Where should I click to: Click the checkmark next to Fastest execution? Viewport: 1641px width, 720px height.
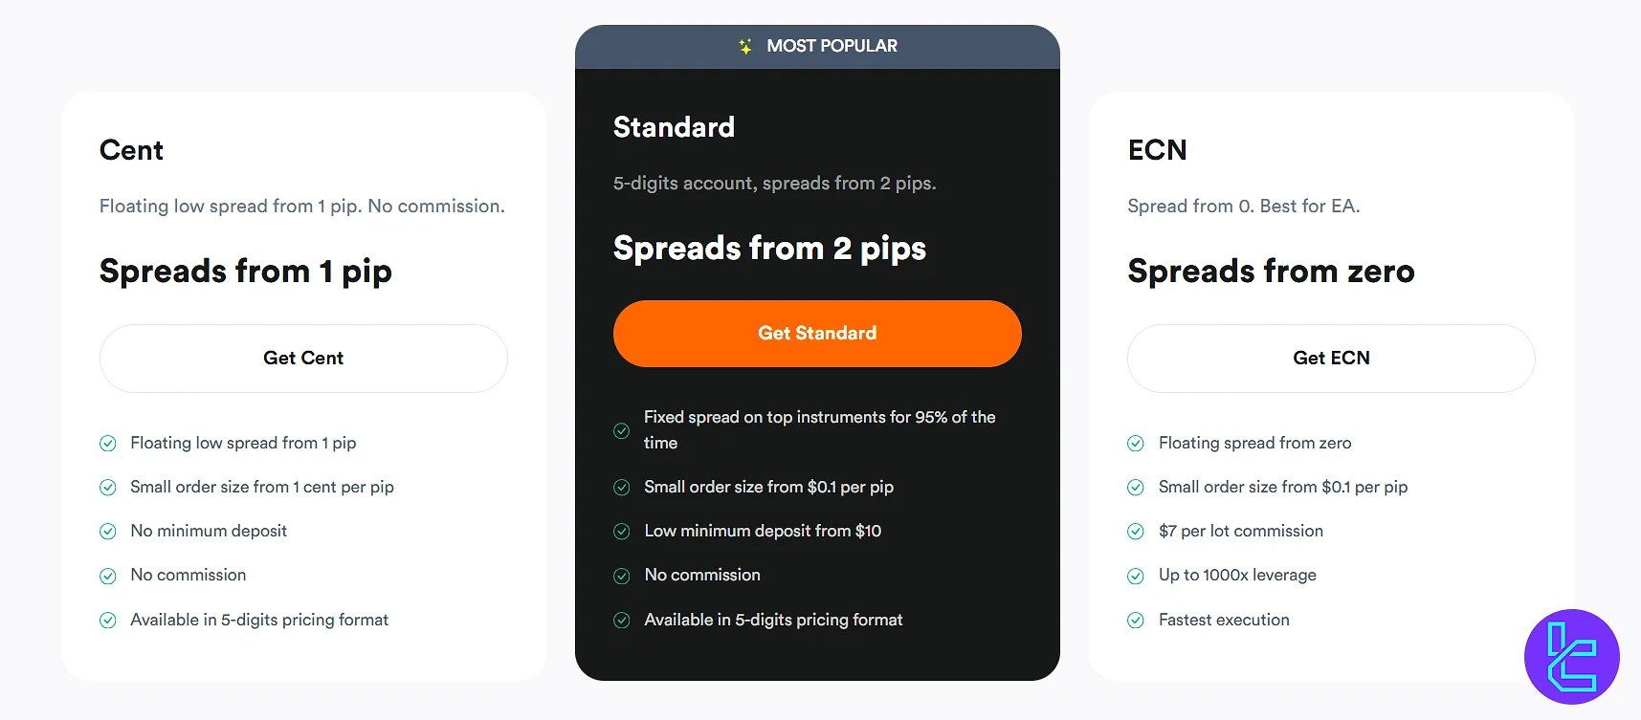(x=1136, y=621)
